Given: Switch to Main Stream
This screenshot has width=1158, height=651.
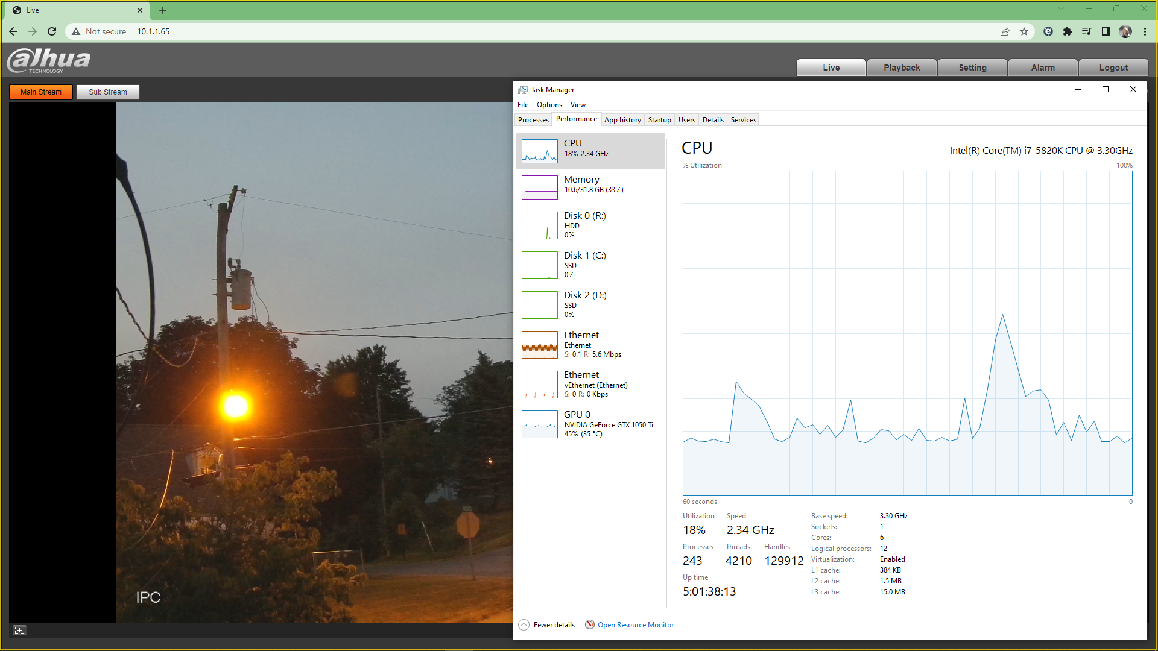Looking at the screenshot, I should [x=41, y=92].
